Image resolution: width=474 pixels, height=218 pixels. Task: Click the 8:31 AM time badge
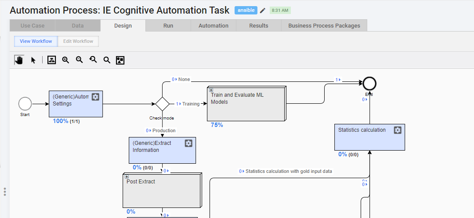tap(280, 11)
